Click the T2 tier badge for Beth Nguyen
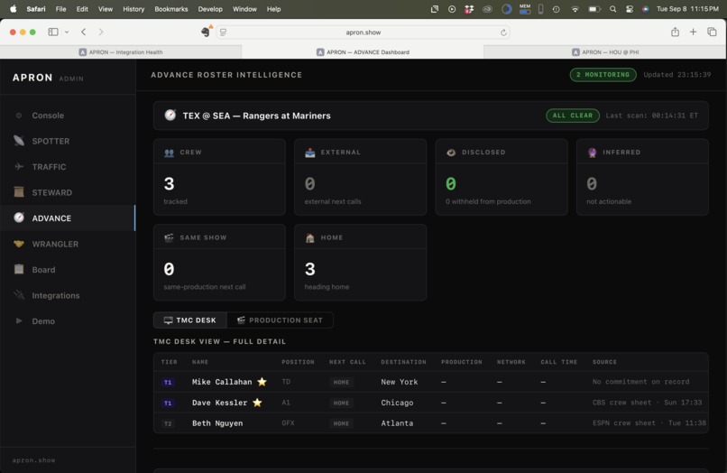The image size is (727, 473). pyautogui.click(x=168, y=423)
